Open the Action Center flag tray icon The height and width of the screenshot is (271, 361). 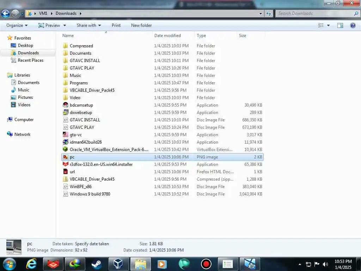click(317, 264)
